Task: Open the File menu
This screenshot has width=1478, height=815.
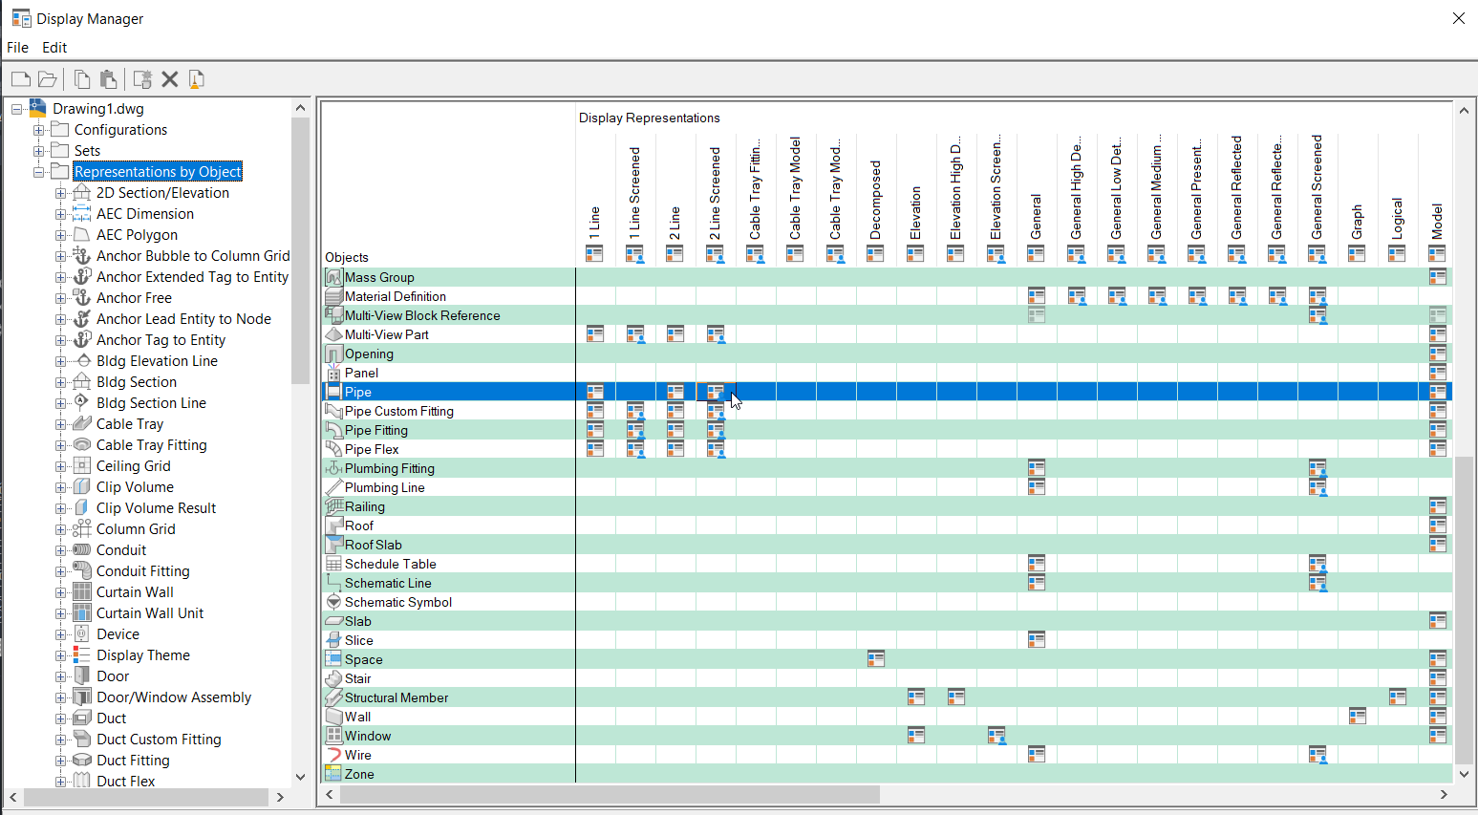Action: (x=17, y=48)
